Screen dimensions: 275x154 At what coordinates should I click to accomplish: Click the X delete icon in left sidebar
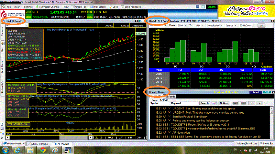2,138
